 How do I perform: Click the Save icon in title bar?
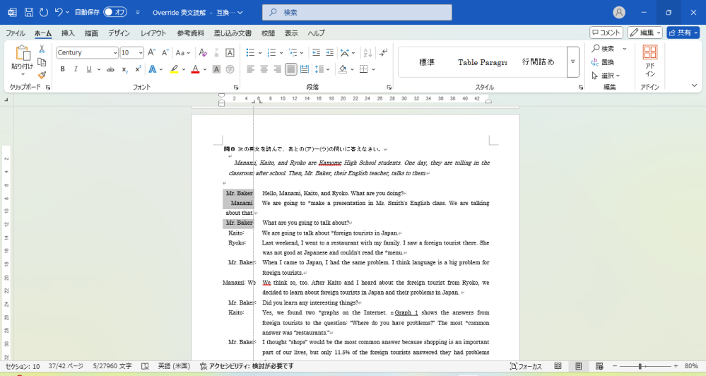(29, 13)
